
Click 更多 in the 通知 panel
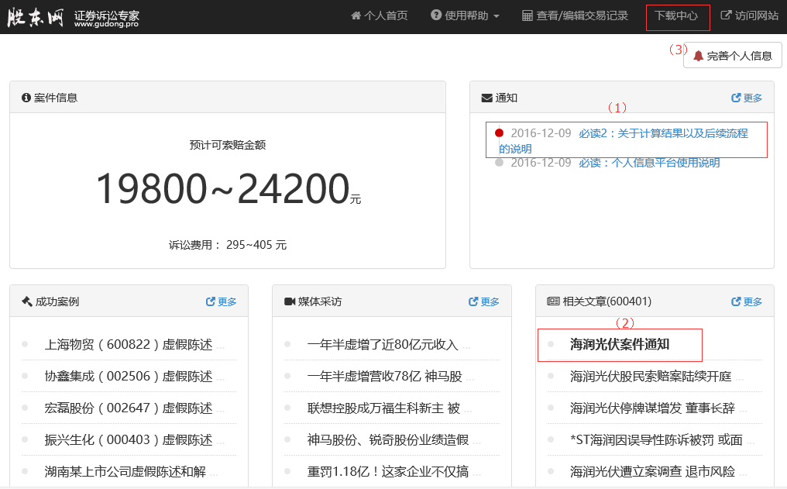tap(747, 98)
